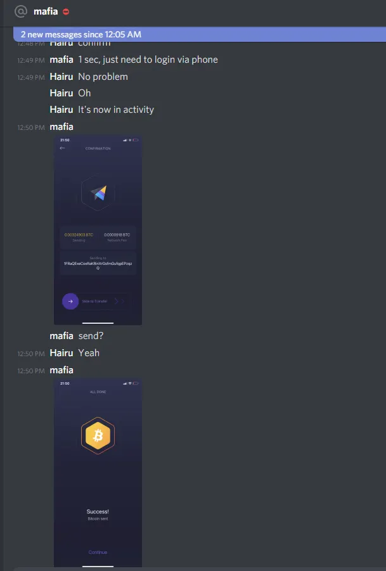Click Hairu's name beside 'It's now in activity'
386x571 pixels.
(61, 110)
